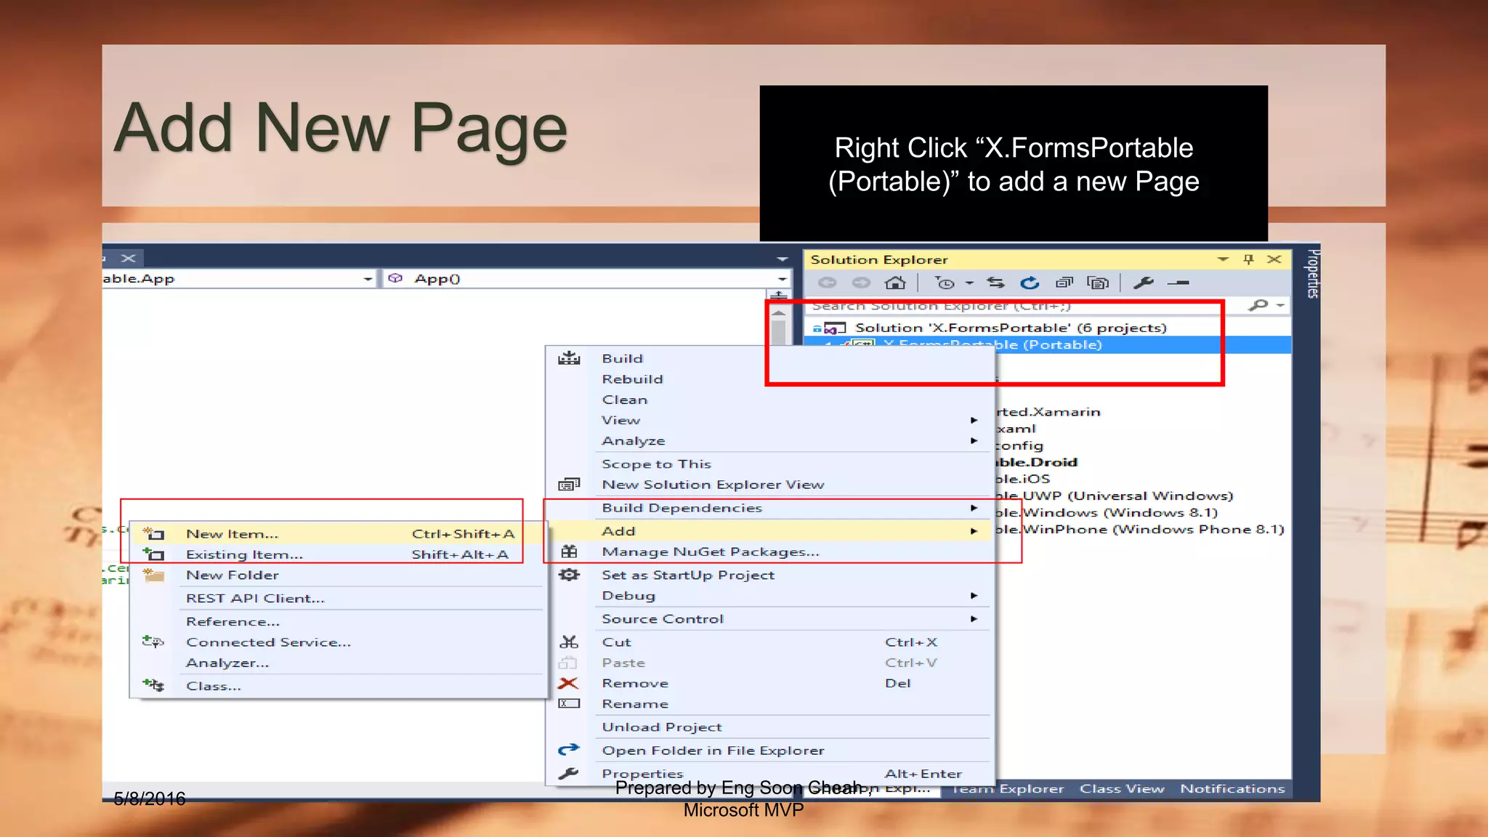Close the editor tab with X
Screen dimensions: 1488x837
tap(129, 258)
